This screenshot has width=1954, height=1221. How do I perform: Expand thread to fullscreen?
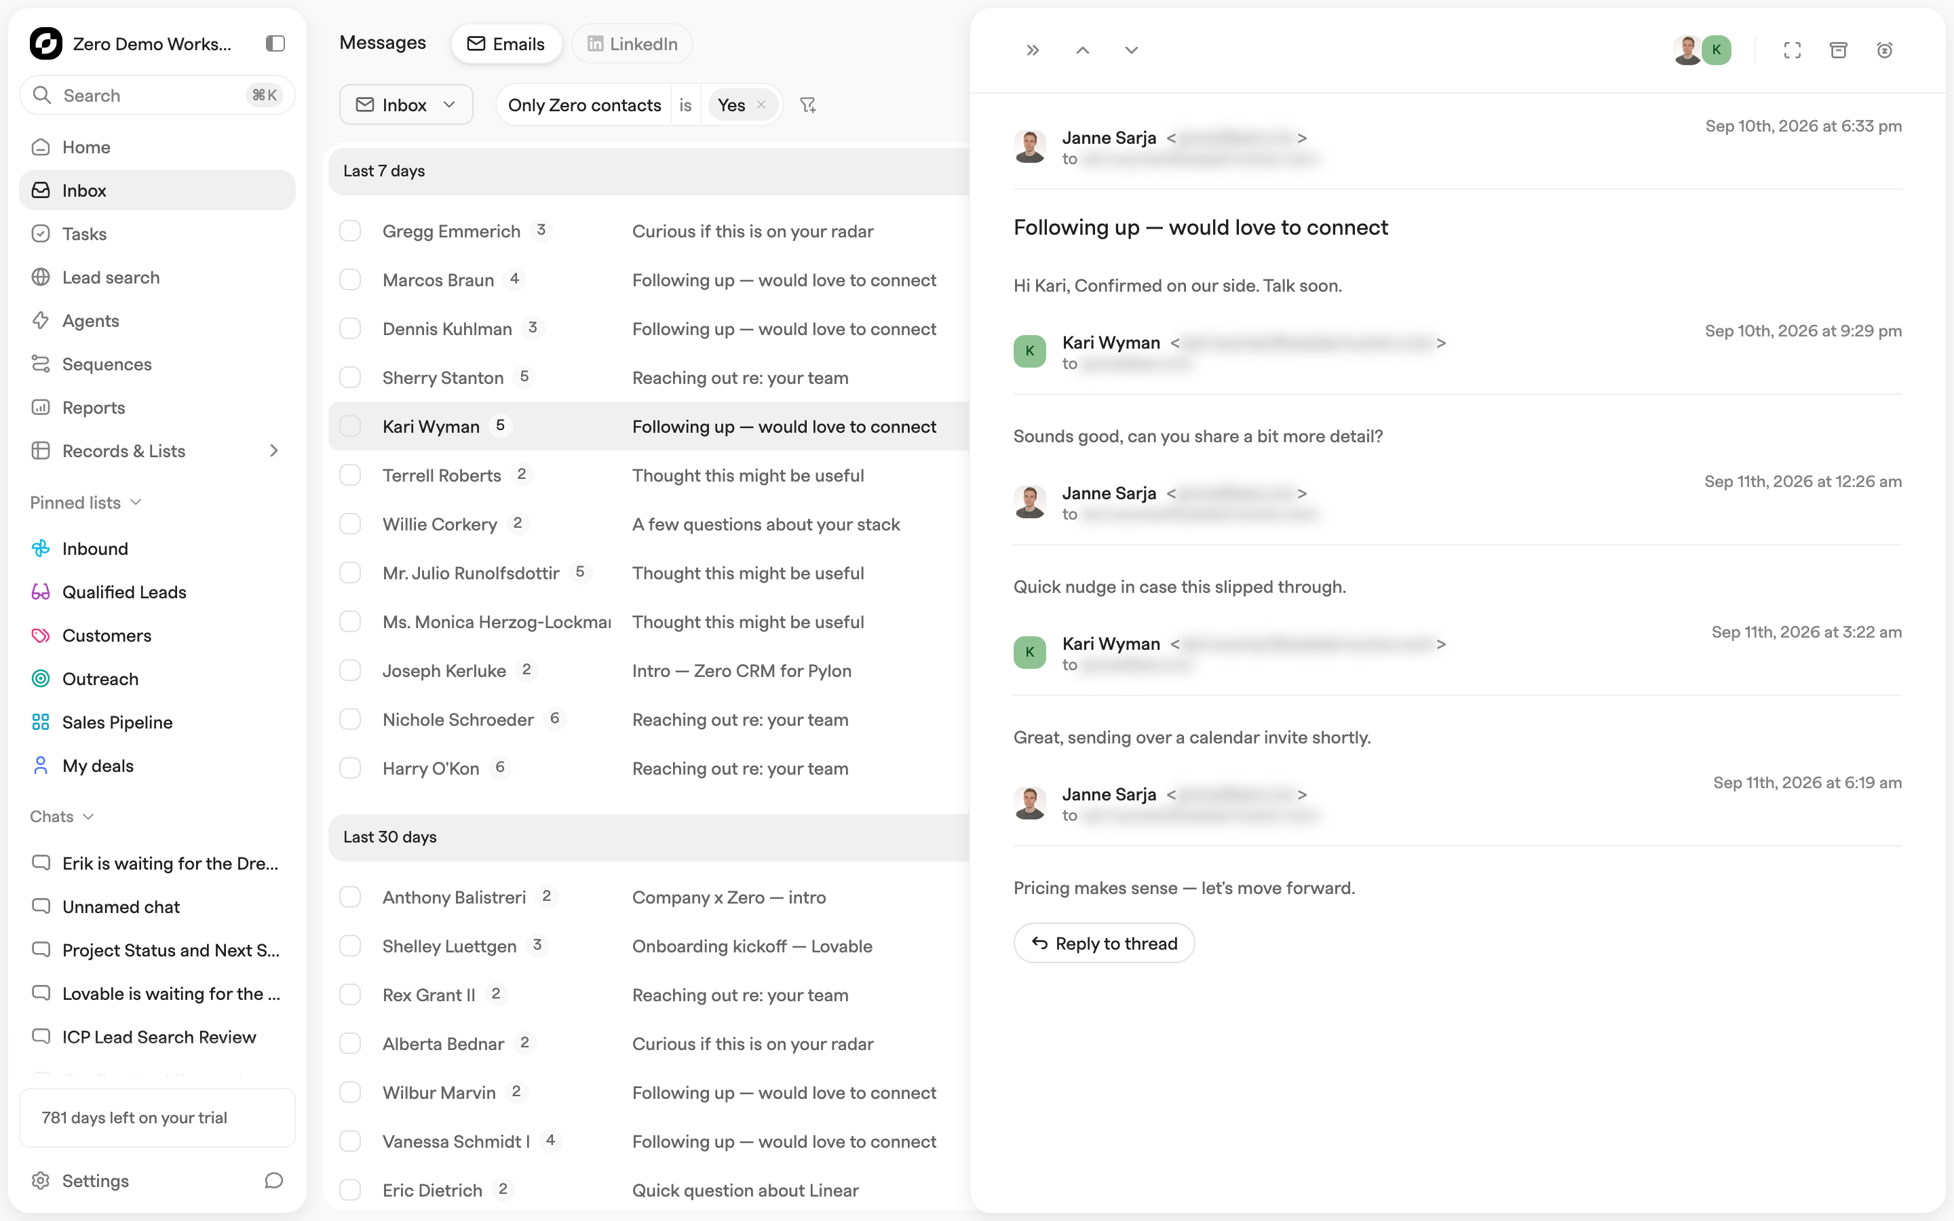(1793, 50)
